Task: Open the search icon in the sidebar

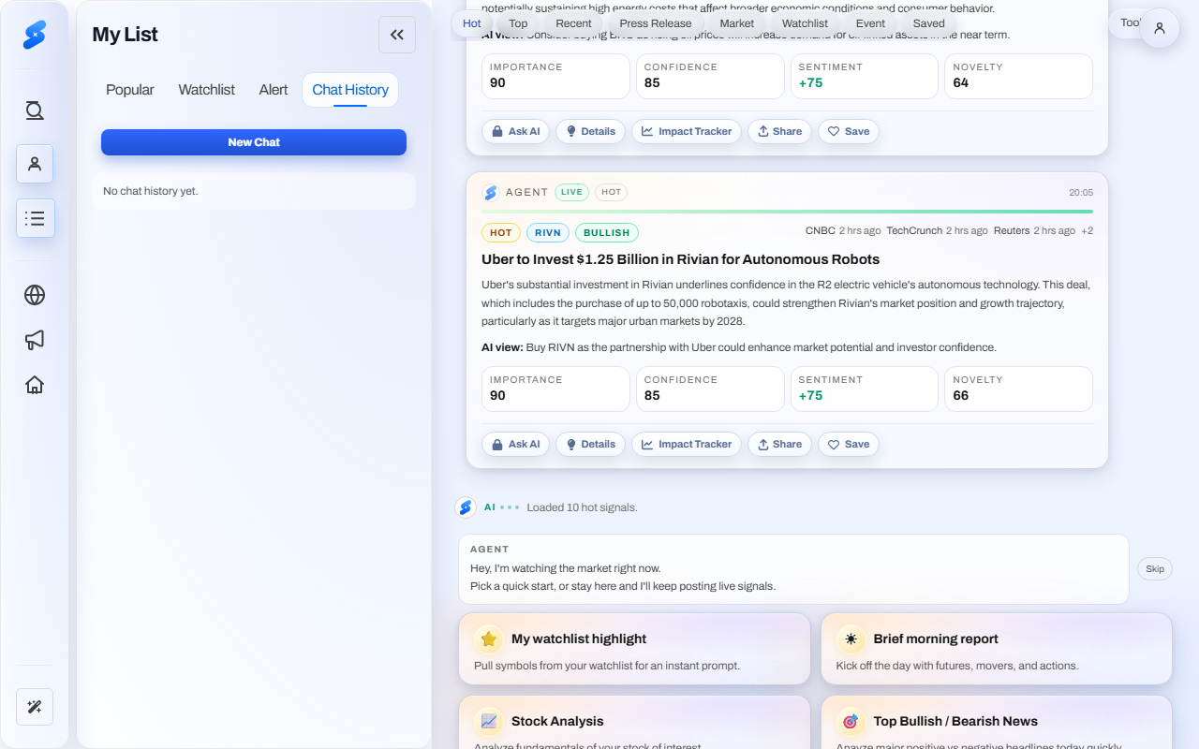Action: 35,111
